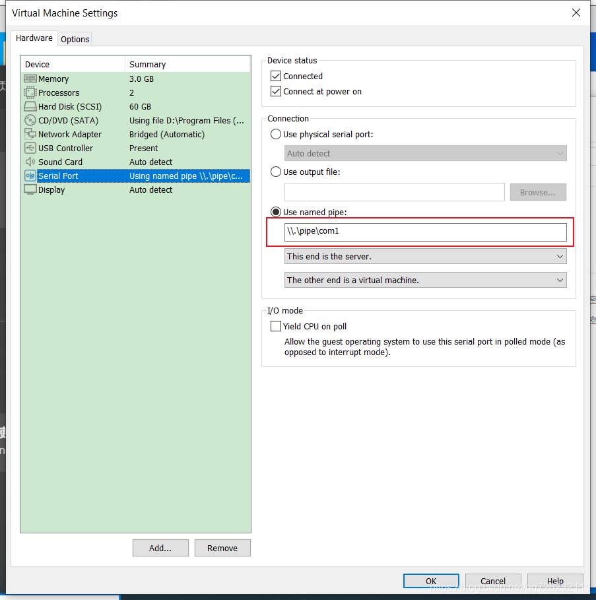
Task: Click the Network Adapter icon
Action: (30, 134)
